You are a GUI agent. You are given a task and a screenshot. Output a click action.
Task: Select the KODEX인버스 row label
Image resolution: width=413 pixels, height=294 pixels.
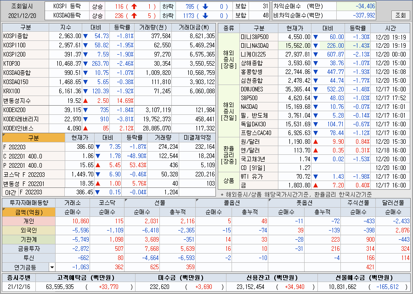(25, 128)
